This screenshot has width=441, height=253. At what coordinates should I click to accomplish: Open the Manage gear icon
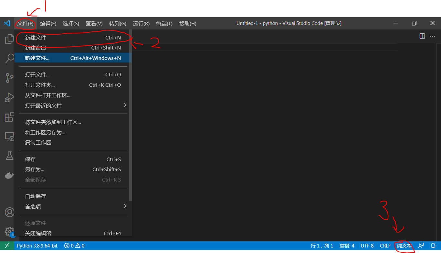click(9, 232)
